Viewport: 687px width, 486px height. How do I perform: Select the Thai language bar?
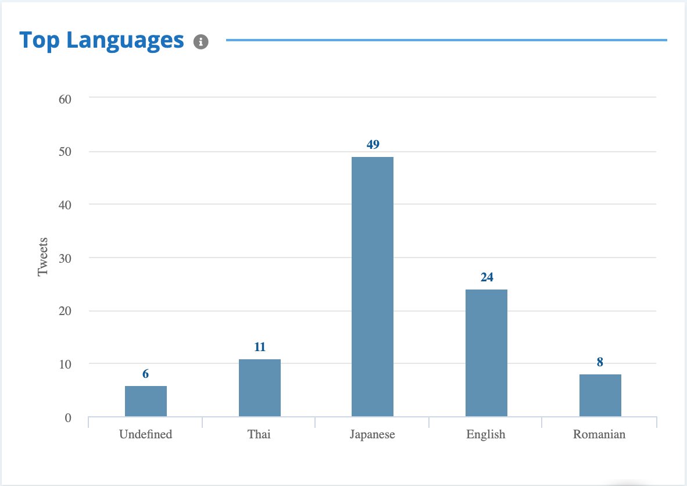(260, 388)
